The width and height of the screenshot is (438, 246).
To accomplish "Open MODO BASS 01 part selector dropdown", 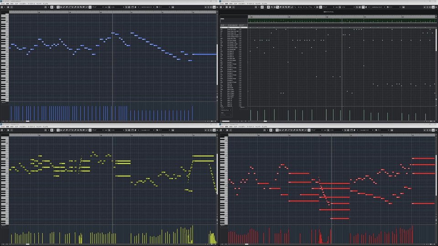I will [147, 7].
